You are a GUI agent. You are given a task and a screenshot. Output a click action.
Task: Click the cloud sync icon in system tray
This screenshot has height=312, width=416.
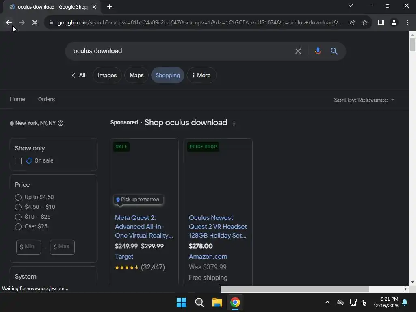[340, 302]
